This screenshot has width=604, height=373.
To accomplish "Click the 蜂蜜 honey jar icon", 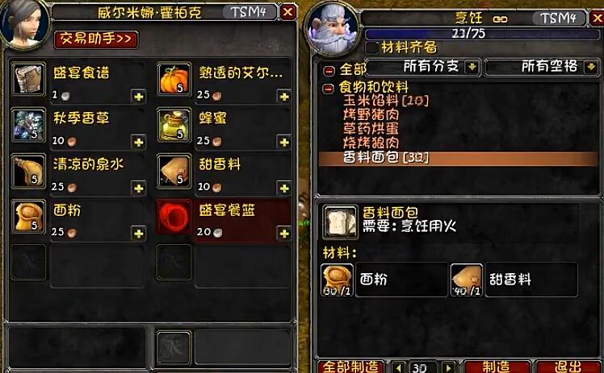I will (x=174, y=125).
